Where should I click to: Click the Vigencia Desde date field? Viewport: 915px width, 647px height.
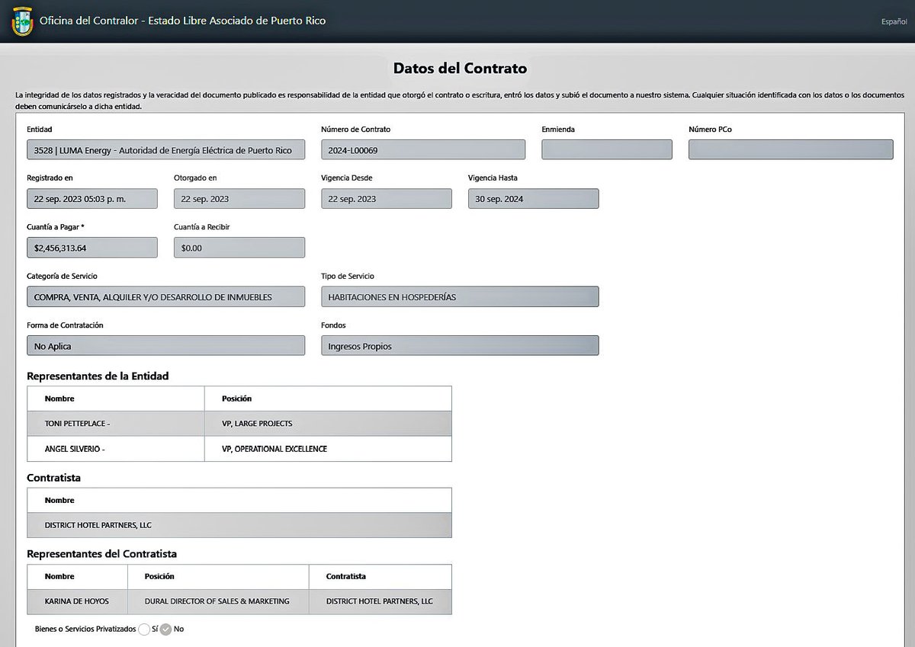[x=387, y=199]
